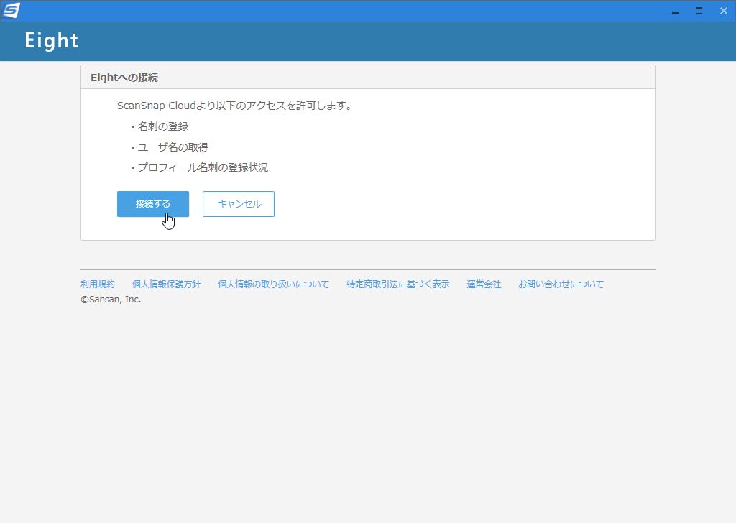This screenshot has width=736, height=523.
Task: Click the キャンセル cancel button
Action: (239, 204)
